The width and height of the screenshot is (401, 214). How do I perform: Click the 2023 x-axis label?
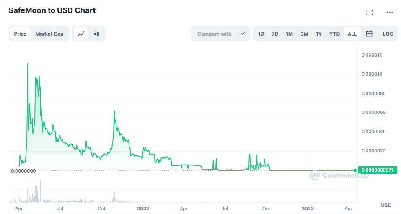pos(308,209)
